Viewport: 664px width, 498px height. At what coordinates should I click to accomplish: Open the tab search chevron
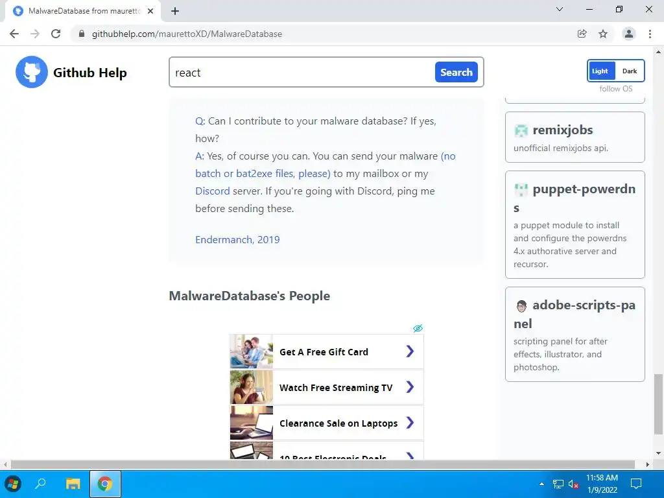point(560,9)
